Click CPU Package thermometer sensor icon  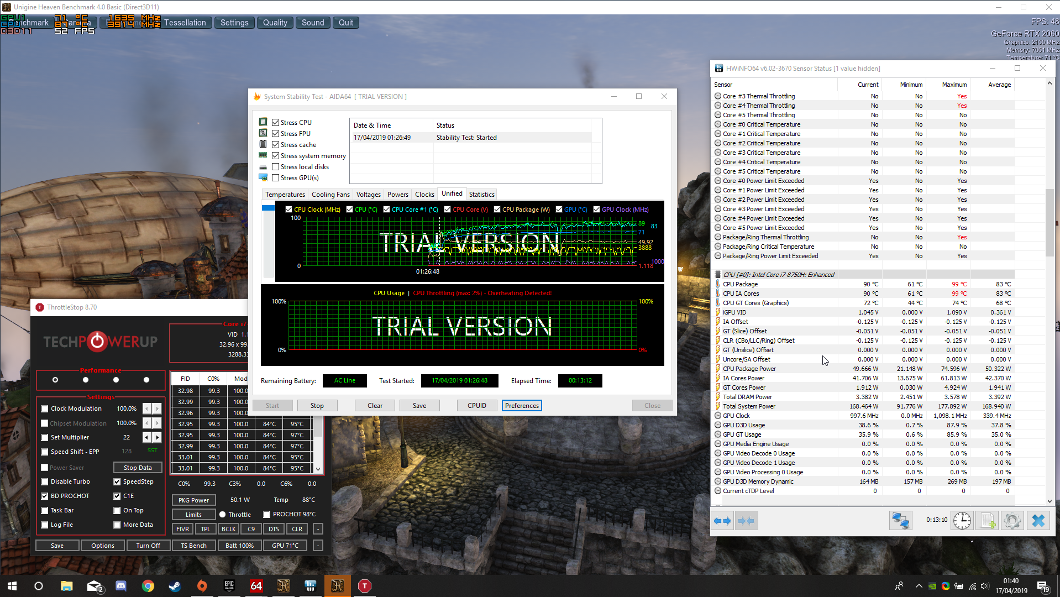[x=718, y=284]
